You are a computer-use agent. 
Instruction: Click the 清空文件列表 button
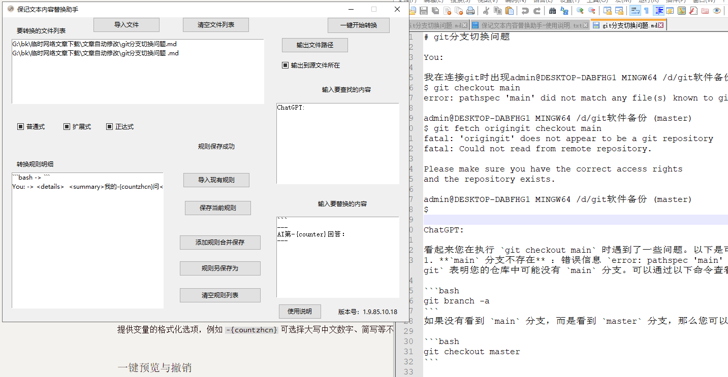click(x=216, y=25)
